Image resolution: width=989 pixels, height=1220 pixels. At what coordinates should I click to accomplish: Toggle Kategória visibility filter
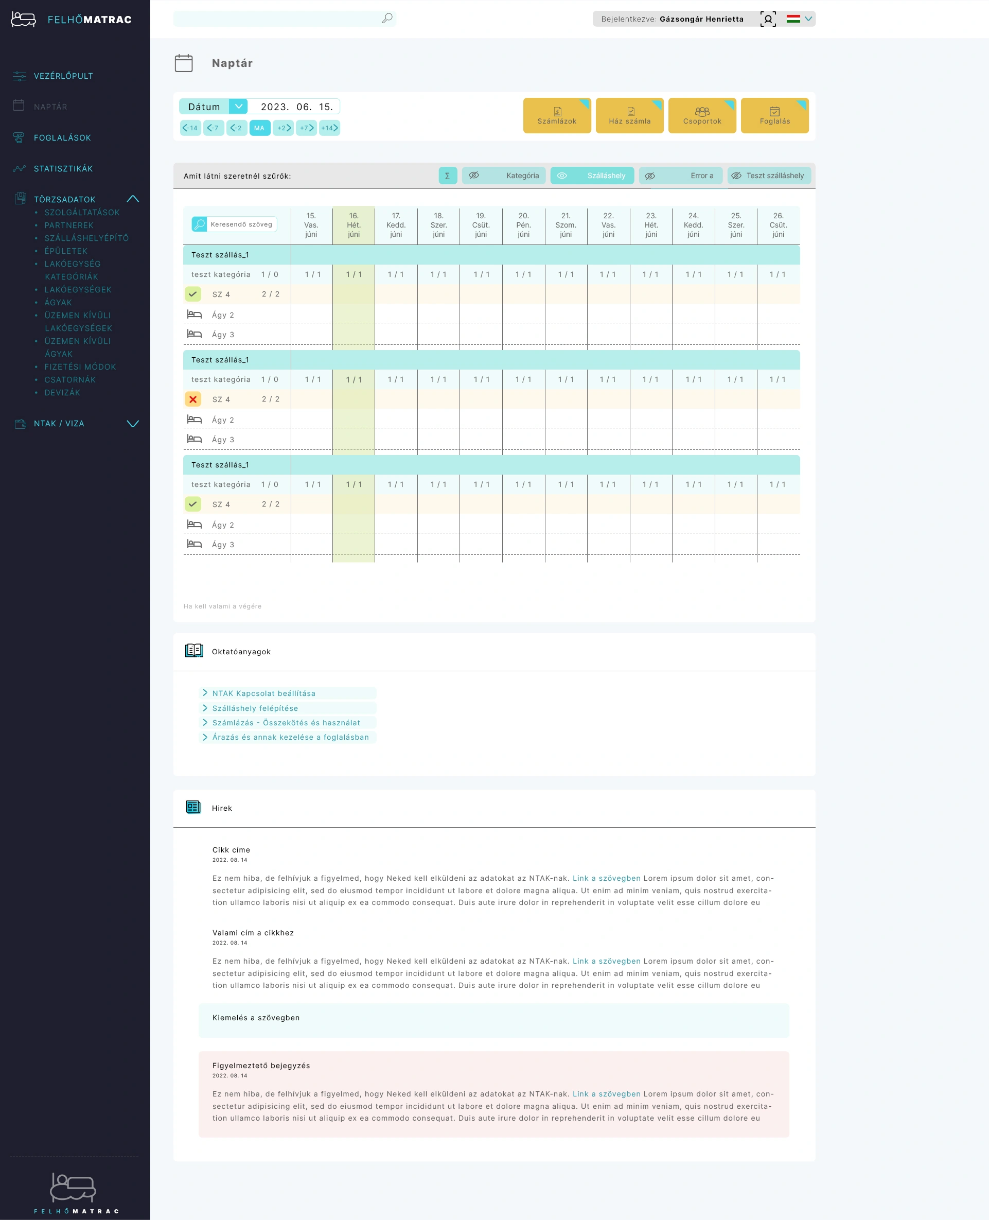pyautogui.click(x=504, y=176)
